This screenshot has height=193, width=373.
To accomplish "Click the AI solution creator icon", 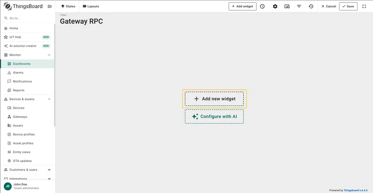I will coord(6,46).
